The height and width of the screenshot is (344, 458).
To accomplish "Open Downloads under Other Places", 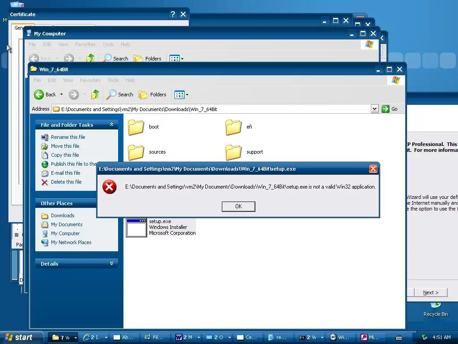I will (x=63, y=215).
